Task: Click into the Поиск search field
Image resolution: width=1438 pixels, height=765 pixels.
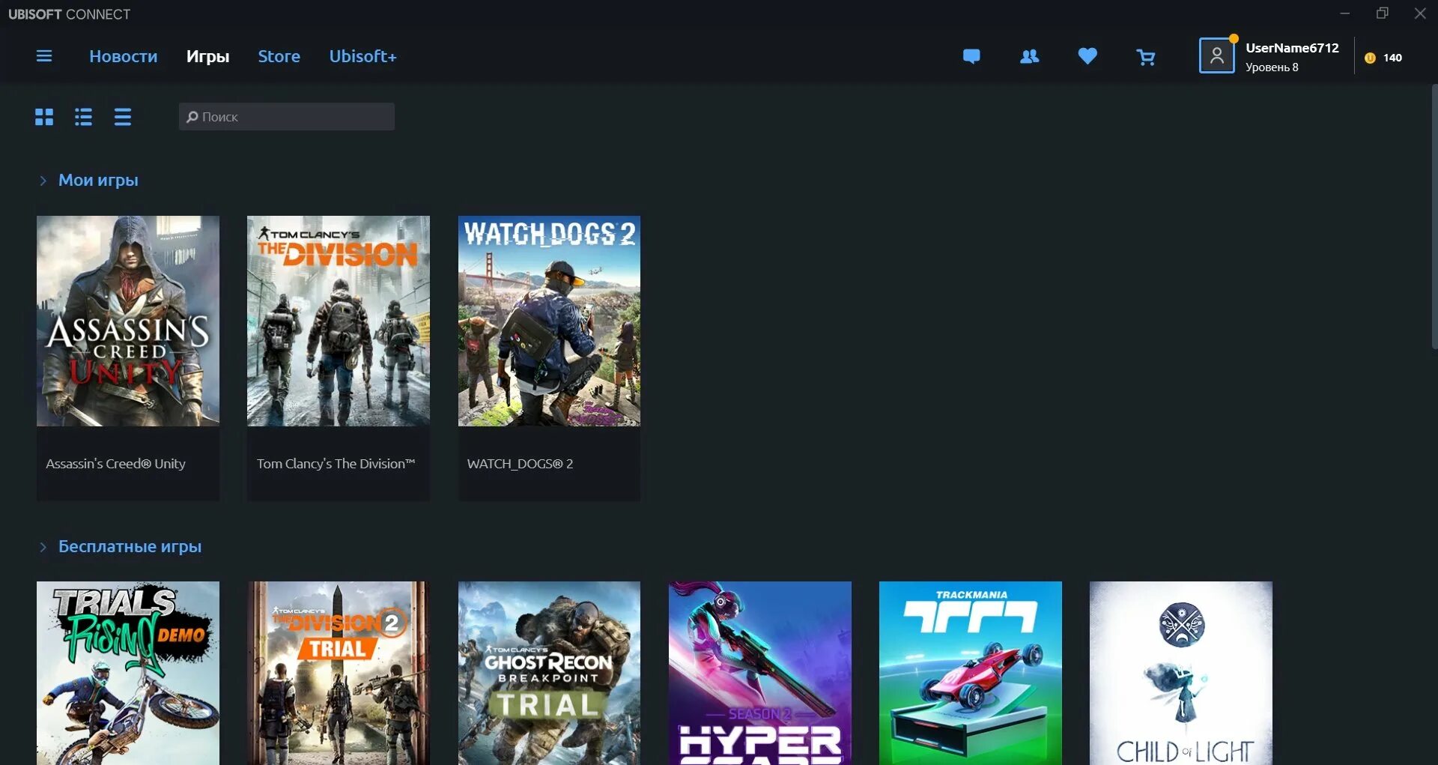Action: [x=287, y=117]
